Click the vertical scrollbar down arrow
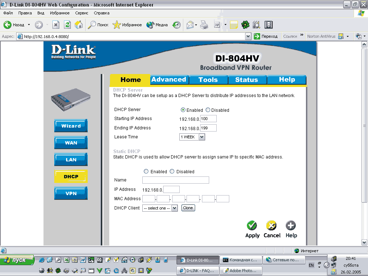Image resolution: width=368 pixels, height=276 pixels. [364, 243]
